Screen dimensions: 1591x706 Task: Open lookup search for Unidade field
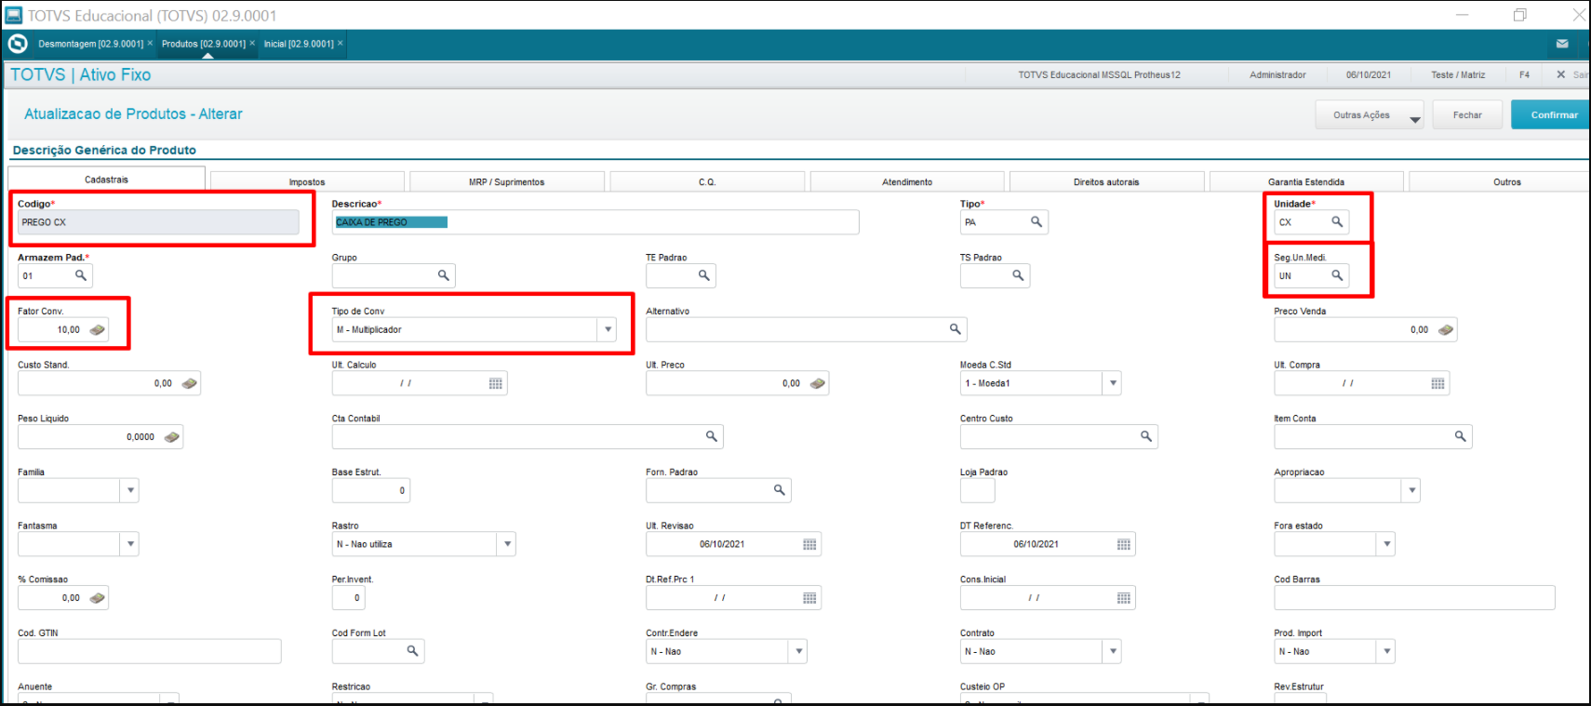coord(1337,222)
